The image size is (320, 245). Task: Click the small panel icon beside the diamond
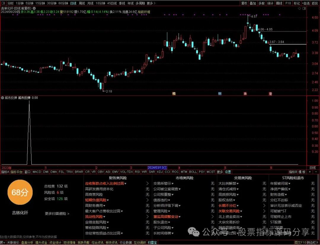[x=304, y=8]
